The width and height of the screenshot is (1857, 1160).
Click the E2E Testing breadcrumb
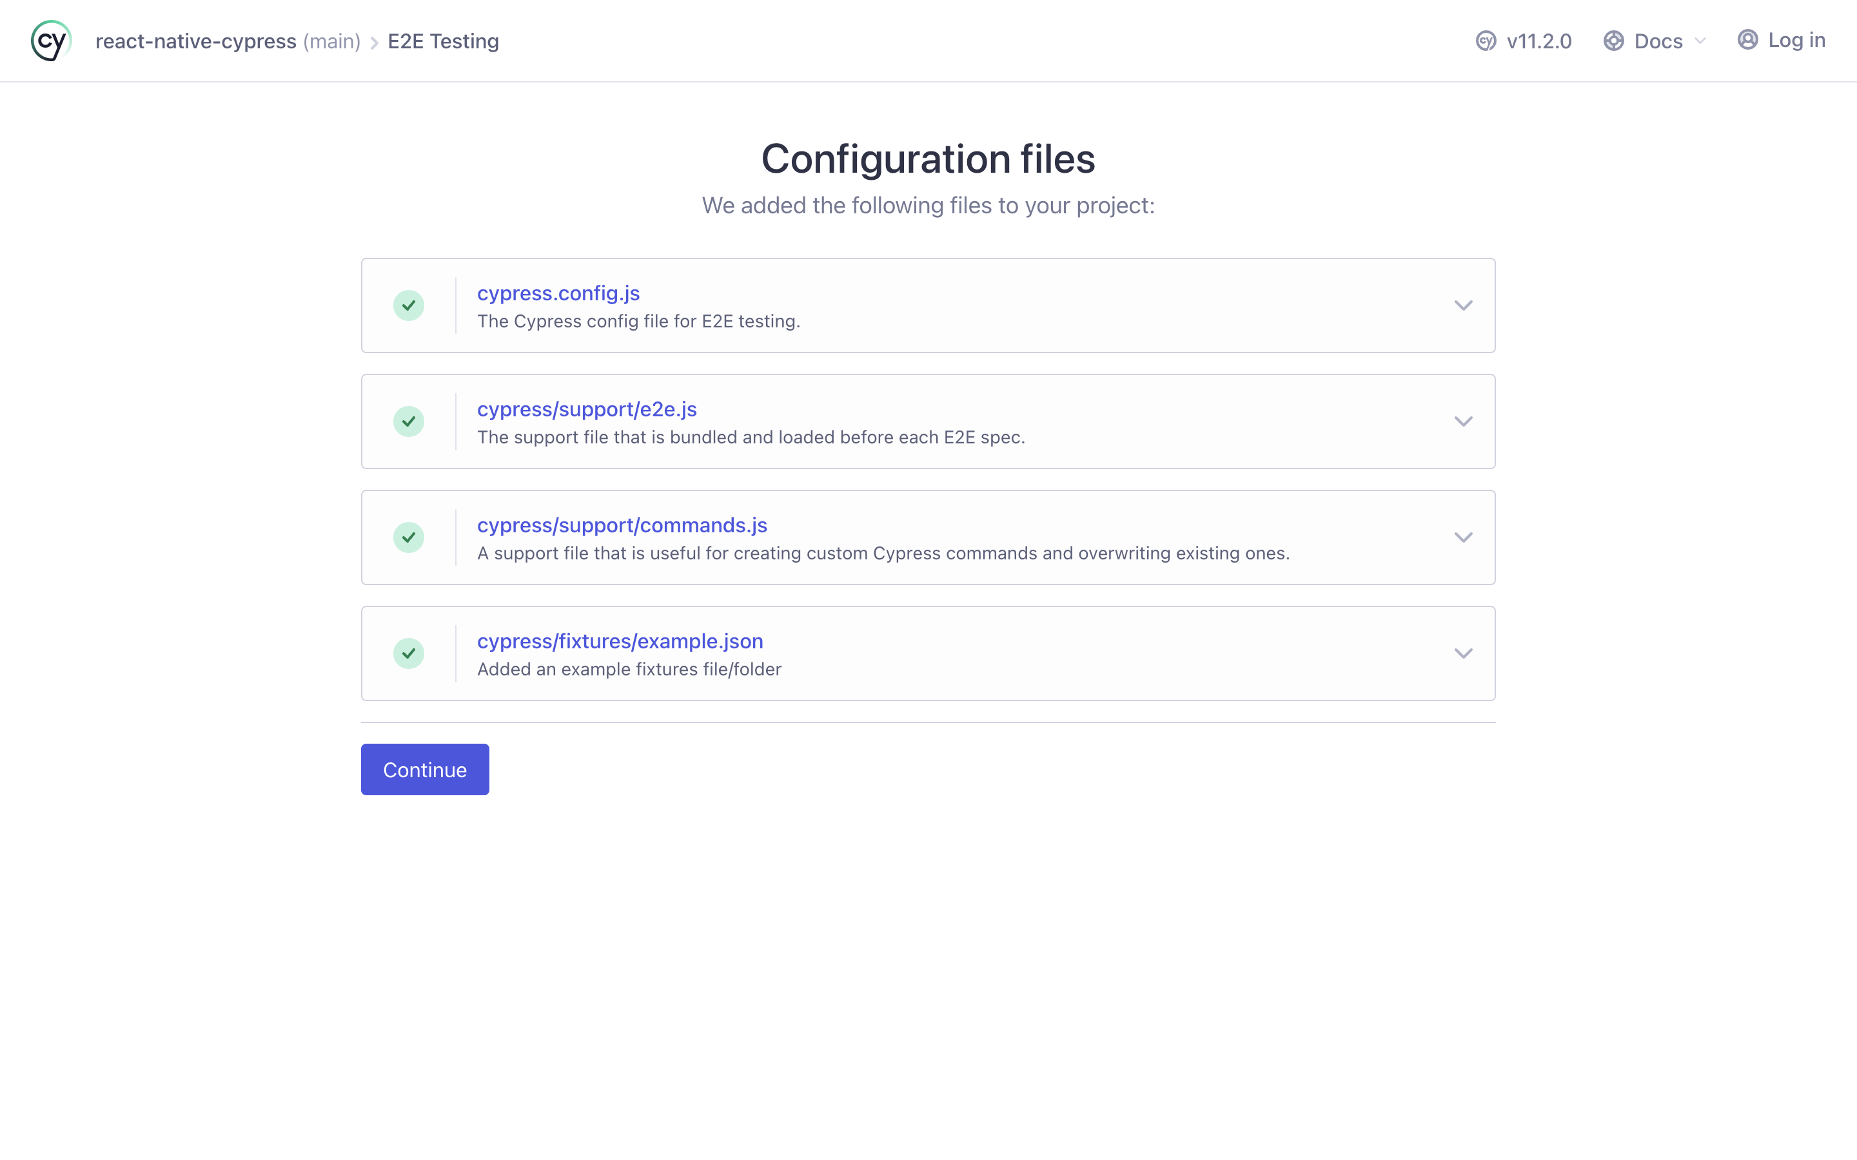(x=443, y=41)
